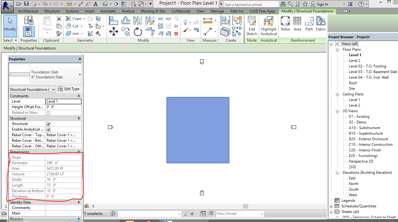Open the North elevation view
Screen dimensions: 398x222
[354, 184]
